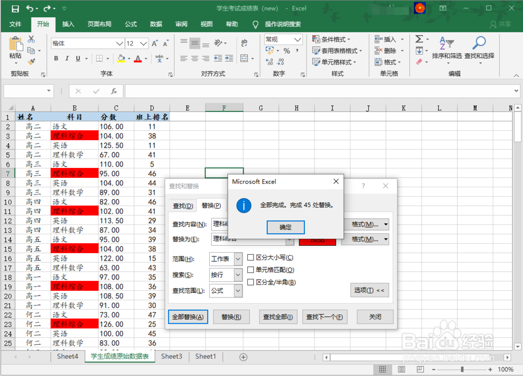The height and width of the screenshot is (376, 523).
Task: Click the clear eraser icon
Action: pos(419,62)
